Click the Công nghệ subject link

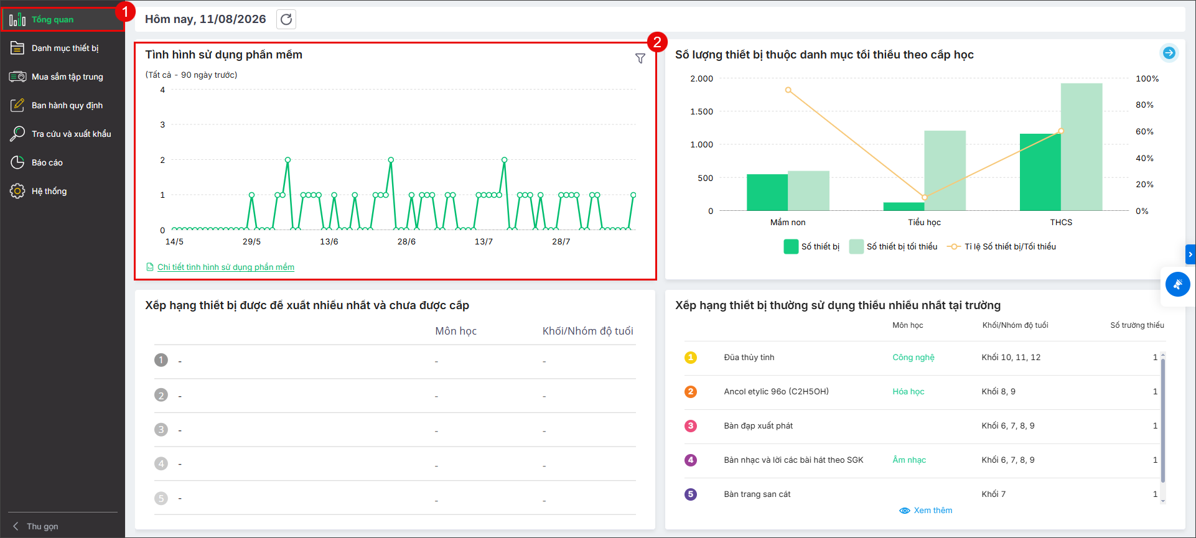[x=913, y=358]
